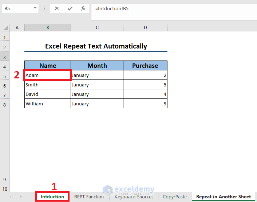Viewport: 257px width, 202px height.
Task: Select the cell containing William
Action: click(48, 104)
